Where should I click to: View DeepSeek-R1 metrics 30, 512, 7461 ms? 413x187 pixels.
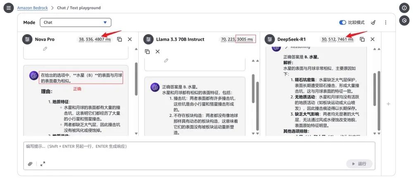337,40
